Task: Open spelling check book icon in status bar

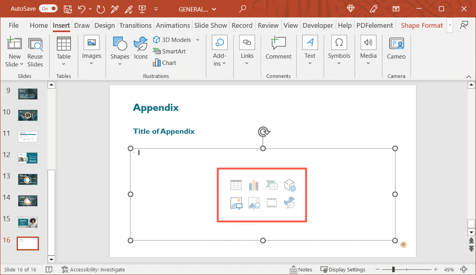Action: [49, 269]
